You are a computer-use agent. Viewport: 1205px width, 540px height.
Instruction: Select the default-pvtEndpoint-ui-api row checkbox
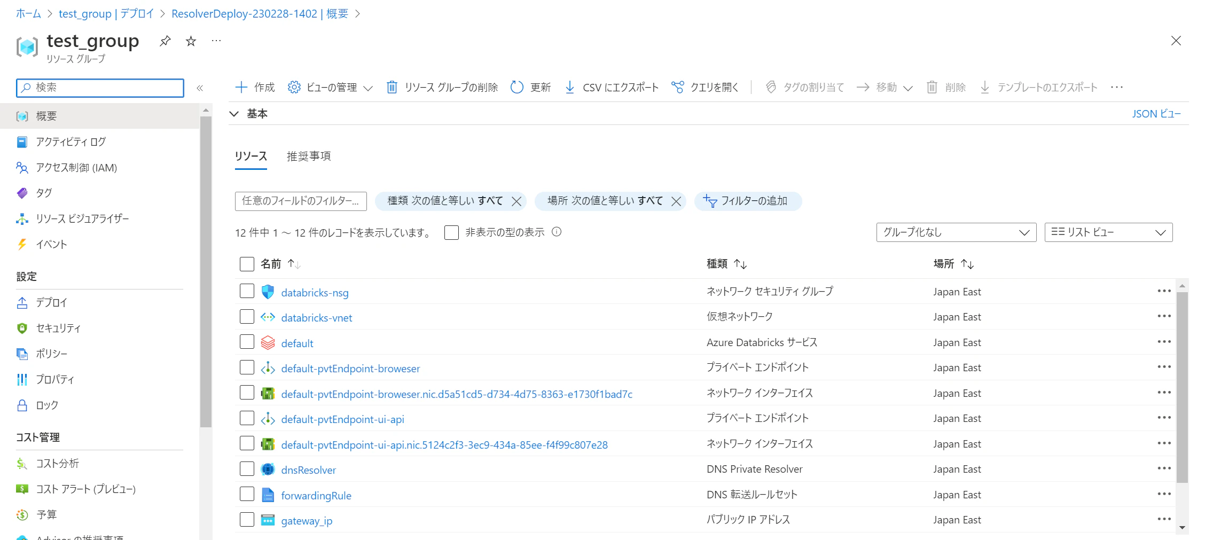click(x=247, y=418)
